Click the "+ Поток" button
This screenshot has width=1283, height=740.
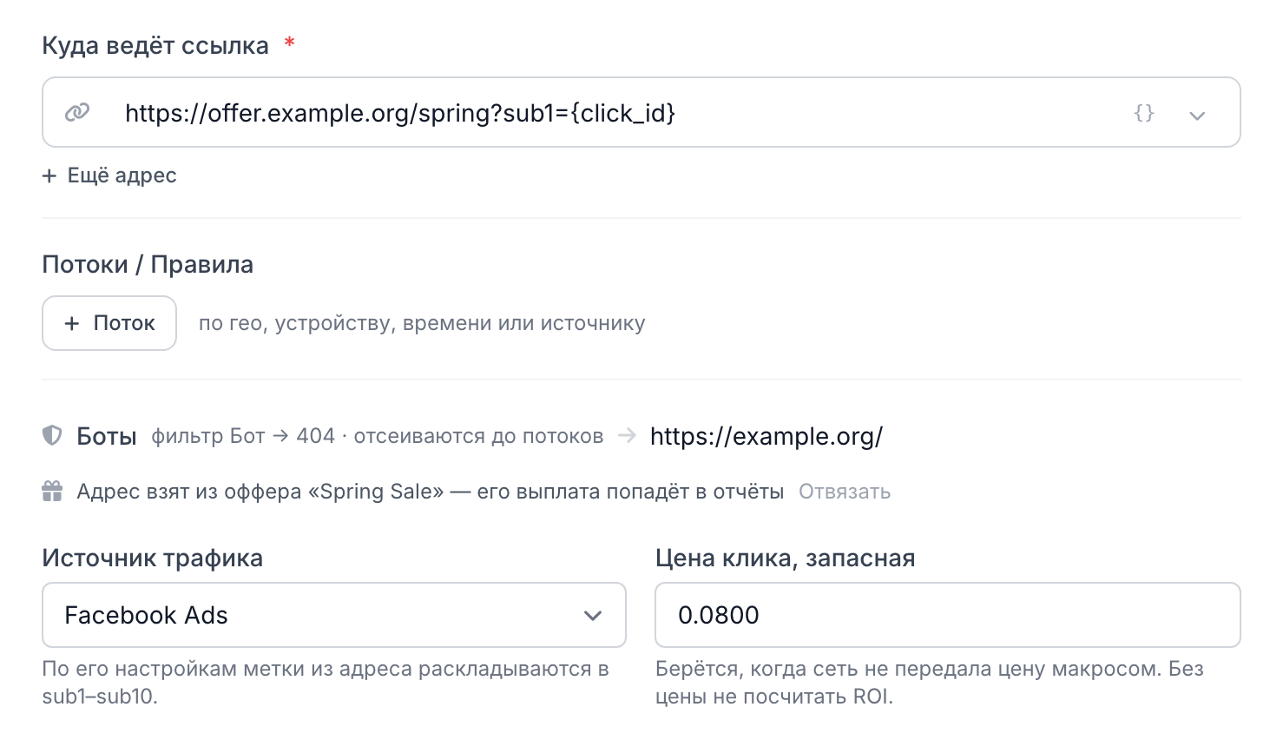tap(109, 323)
